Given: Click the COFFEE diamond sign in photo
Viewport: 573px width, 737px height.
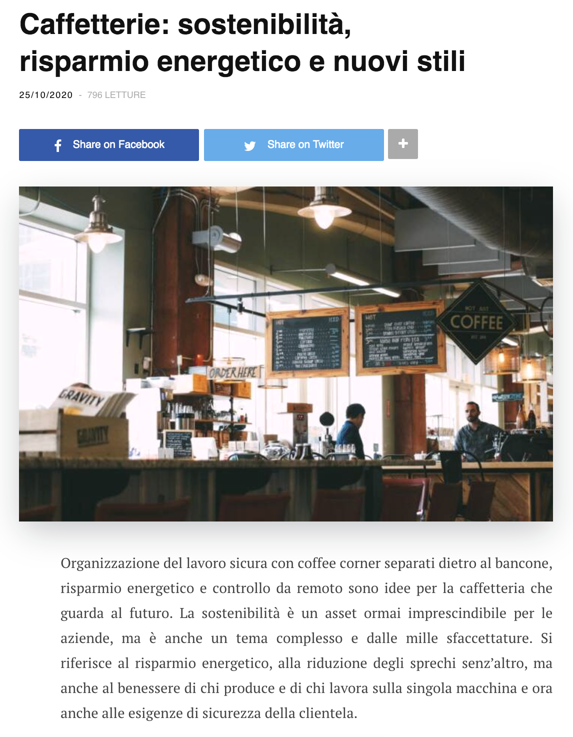Looking at the screenshot, I should pos(476,322).
